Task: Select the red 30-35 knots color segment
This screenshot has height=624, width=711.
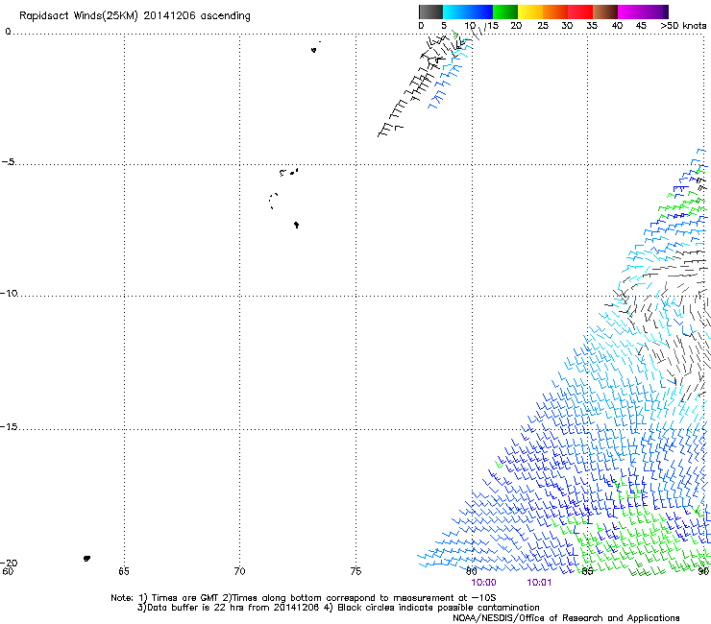Action: click(580, 12)
